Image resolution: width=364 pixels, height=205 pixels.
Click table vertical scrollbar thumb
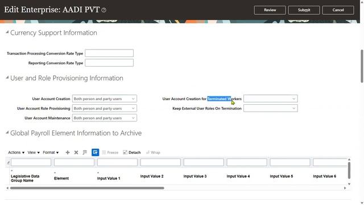(x=349, y=171)
